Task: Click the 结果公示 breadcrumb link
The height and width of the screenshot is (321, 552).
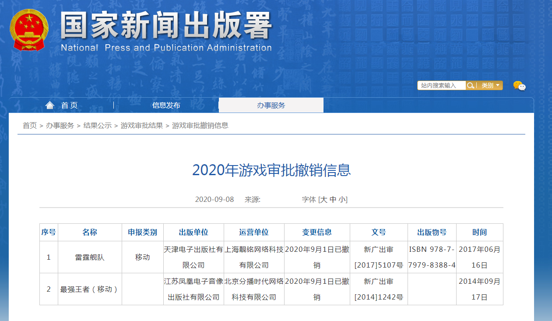Action: [98, 125]
